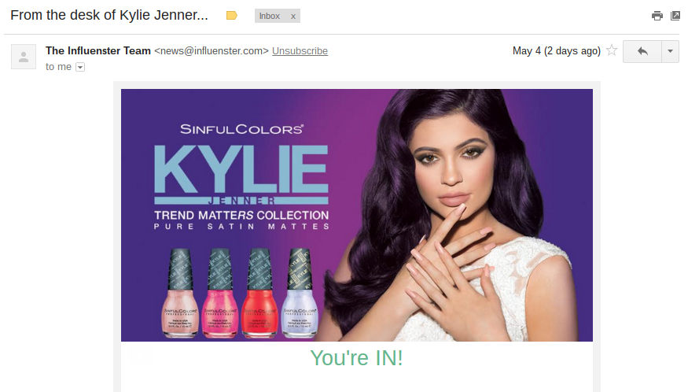Click the yellow importance marker label
Screen dimensions: 688x392
click(232, 16)
